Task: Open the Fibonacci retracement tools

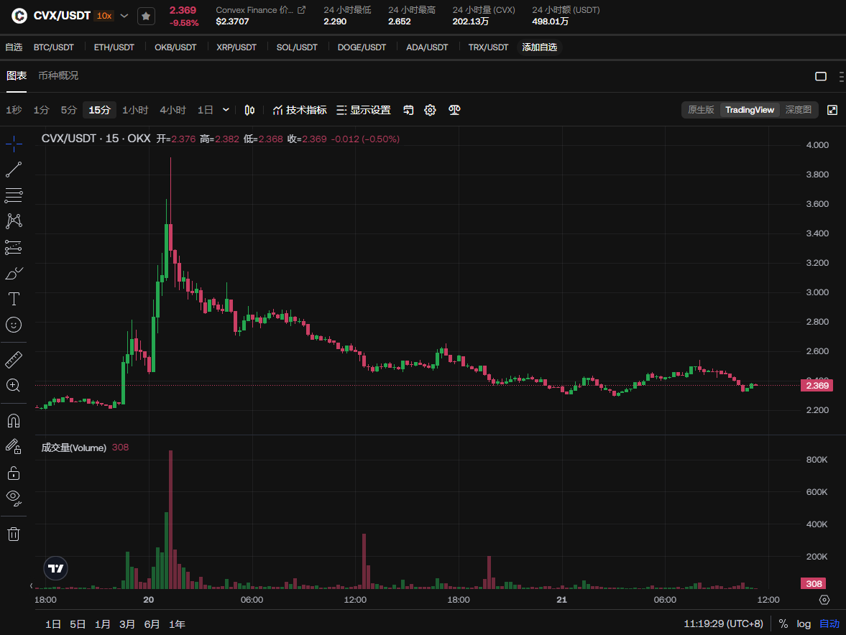Action: [x=14, y=195]
